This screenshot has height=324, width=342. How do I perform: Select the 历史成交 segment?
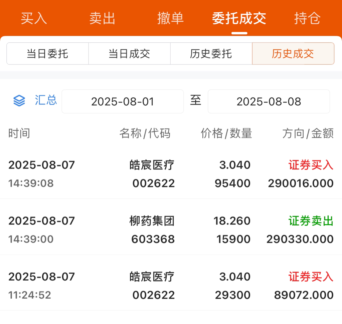[293, 54]
